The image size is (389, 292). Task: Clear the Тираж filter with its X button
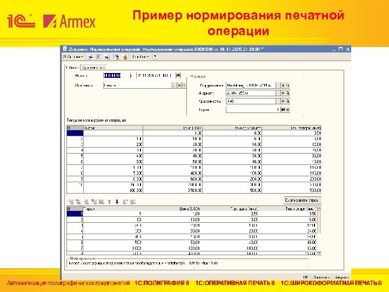pyautogui.click(x=287, y=109)
